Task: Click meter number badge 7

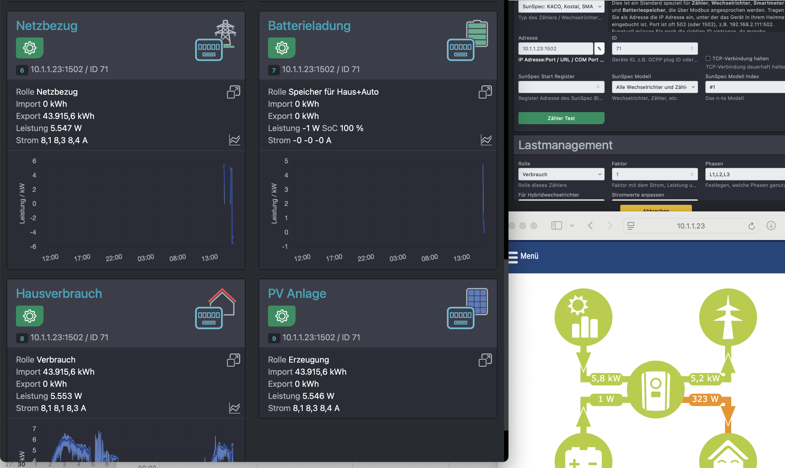Action: 274,70
